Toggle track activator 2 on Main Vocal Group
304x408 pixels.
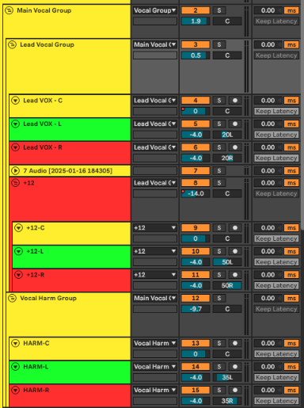[x=196, y=10]
